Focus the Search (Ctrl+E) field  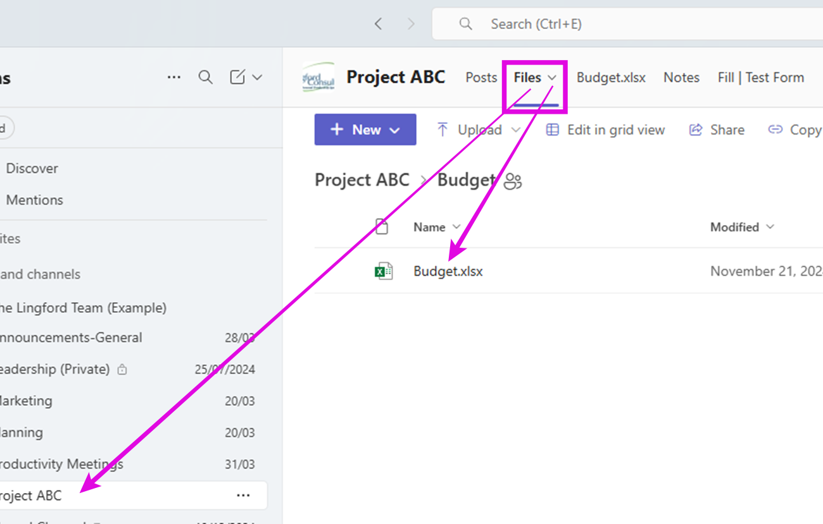point(627,24)
